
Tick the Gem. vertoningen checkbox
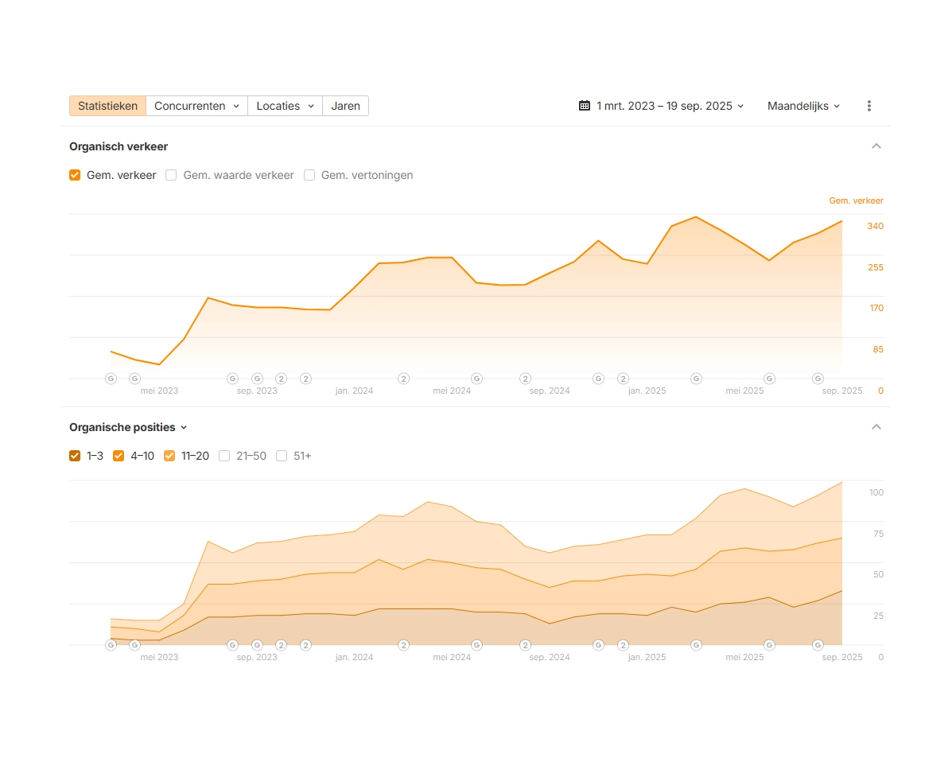click(x=309, y=175)
